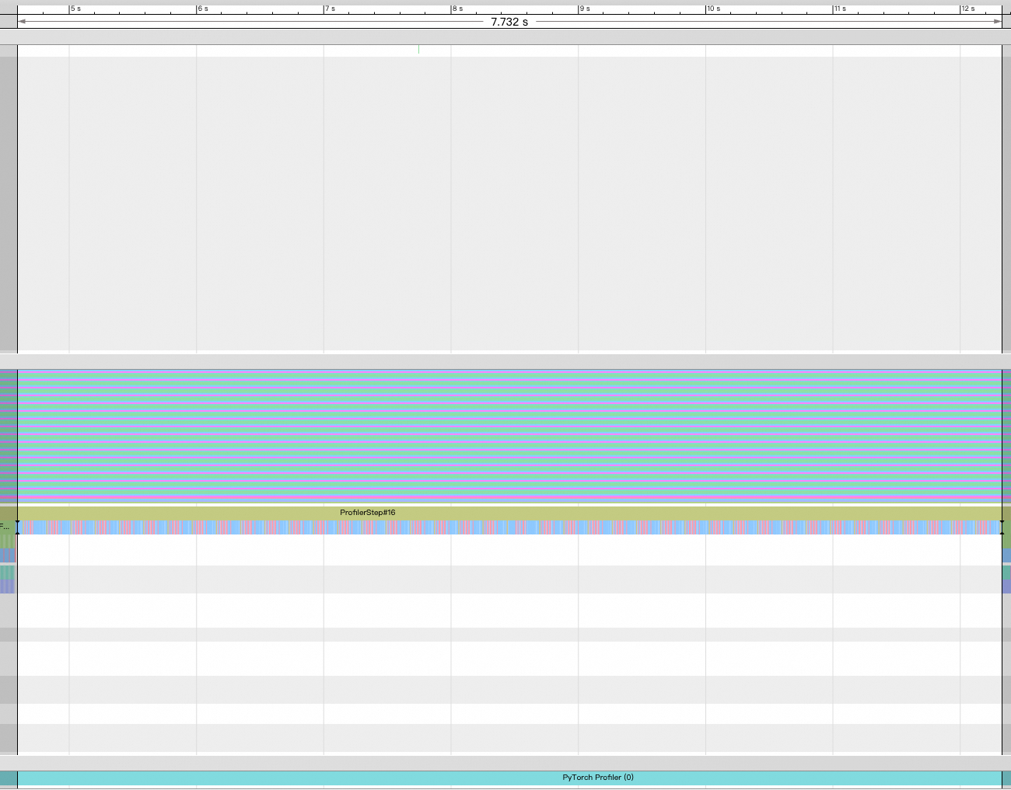Click the small green tick in top track
The width and height of the screenshot is (1011, 790).
pyautogui.click(x=418, y=50)
